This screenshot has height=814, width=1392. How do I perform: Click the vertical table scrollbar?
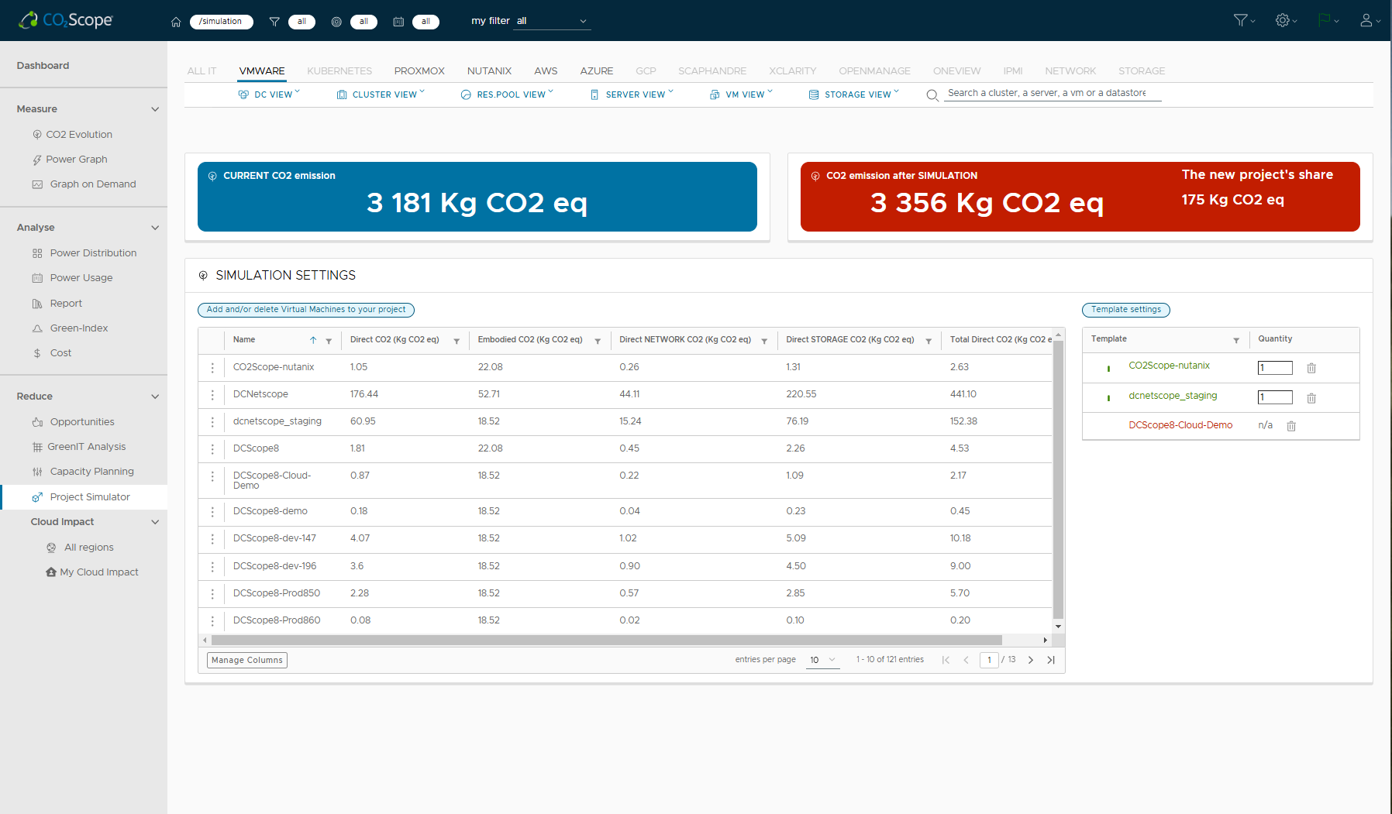(x=1058, y=479)
